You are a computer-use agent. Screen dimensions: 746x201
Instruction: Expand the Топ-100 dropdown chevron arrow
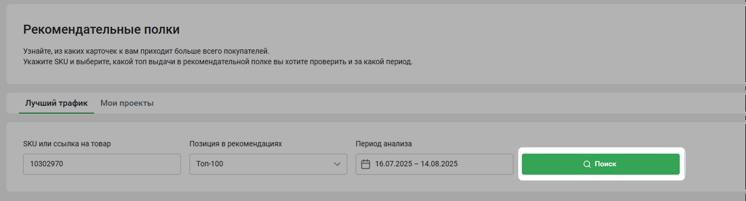337,164
